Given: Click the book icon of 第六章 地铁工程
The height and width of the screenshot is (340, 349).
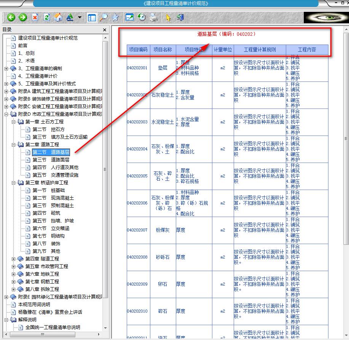Looking at the screenshot, I should click(x=20, y=274).
